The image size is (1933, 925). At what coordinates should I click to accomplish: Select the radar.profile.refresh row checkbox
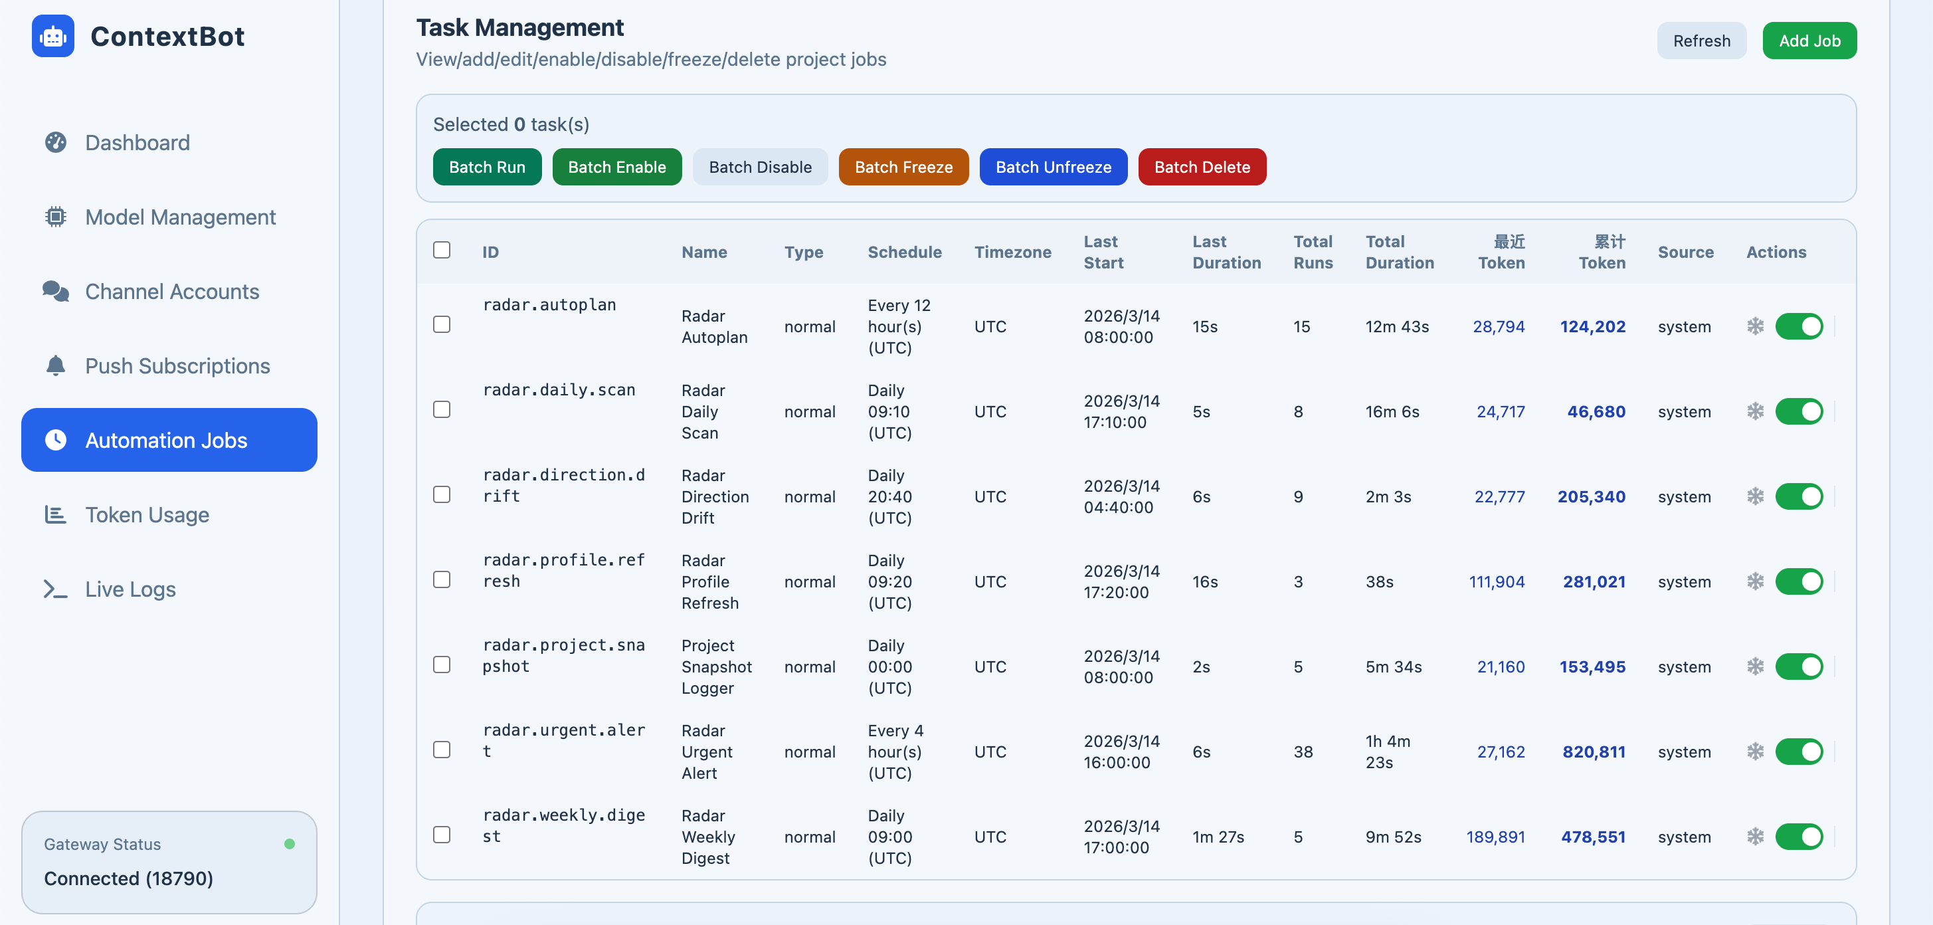click(x=442, y=579)
